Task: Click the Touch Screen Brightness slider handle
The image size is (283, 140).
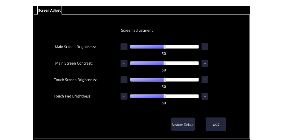Action: (165, 80)
